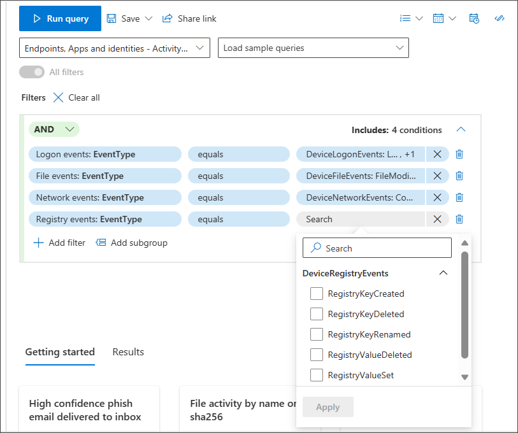Screen dimensions: 518x433
Task: Switch to the Results tab
Action: click(128, 352)
